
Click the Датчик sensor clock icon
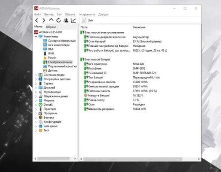(x=45, y=71)
